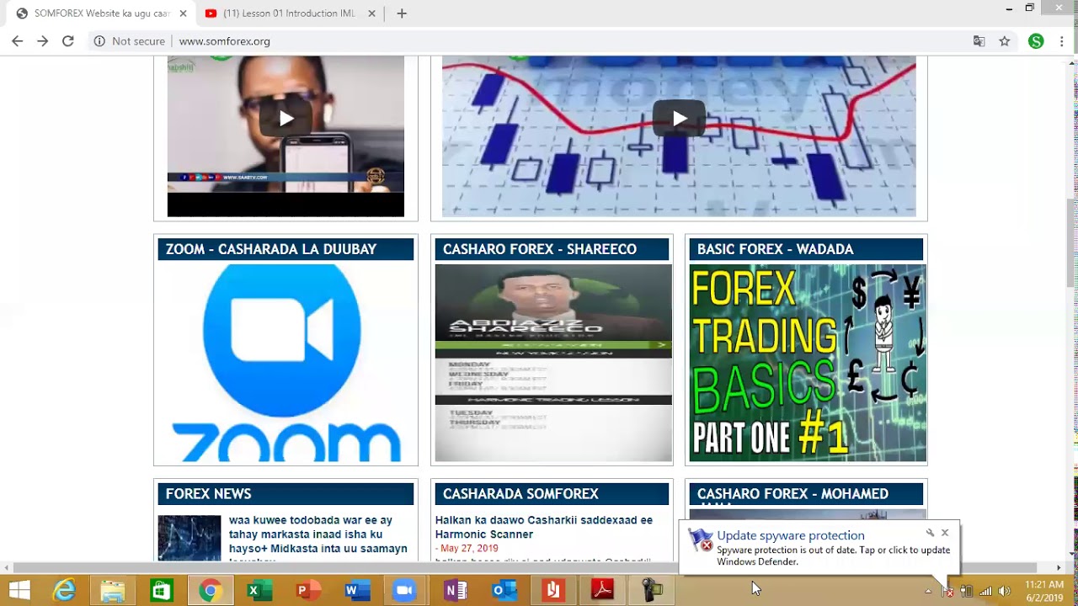This screenshot has width=1078, height=606.
Task: Show hidden system tray icons
Action: click(928, 591)
